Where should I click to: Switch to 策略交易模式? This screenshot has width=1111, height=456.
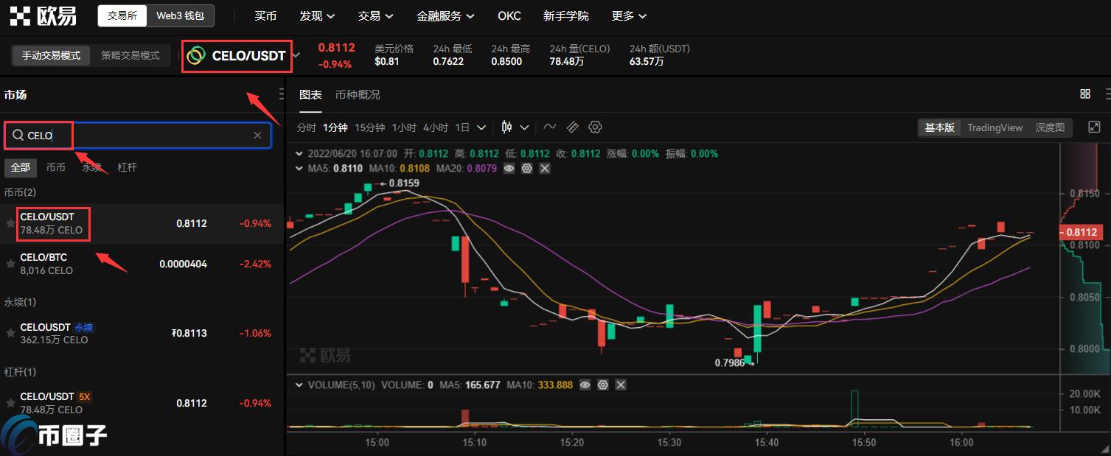130,55
